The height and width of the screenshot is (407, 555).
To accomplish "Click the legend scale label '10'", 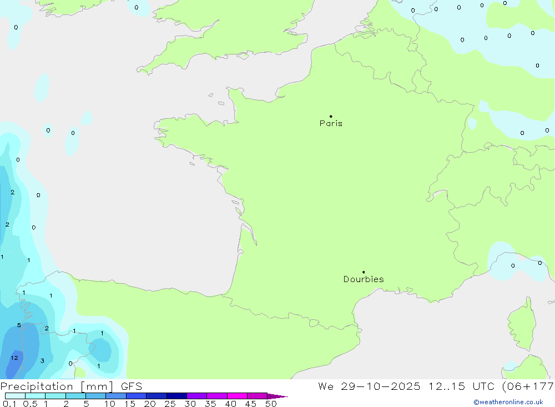I will [x=109, y=404].
